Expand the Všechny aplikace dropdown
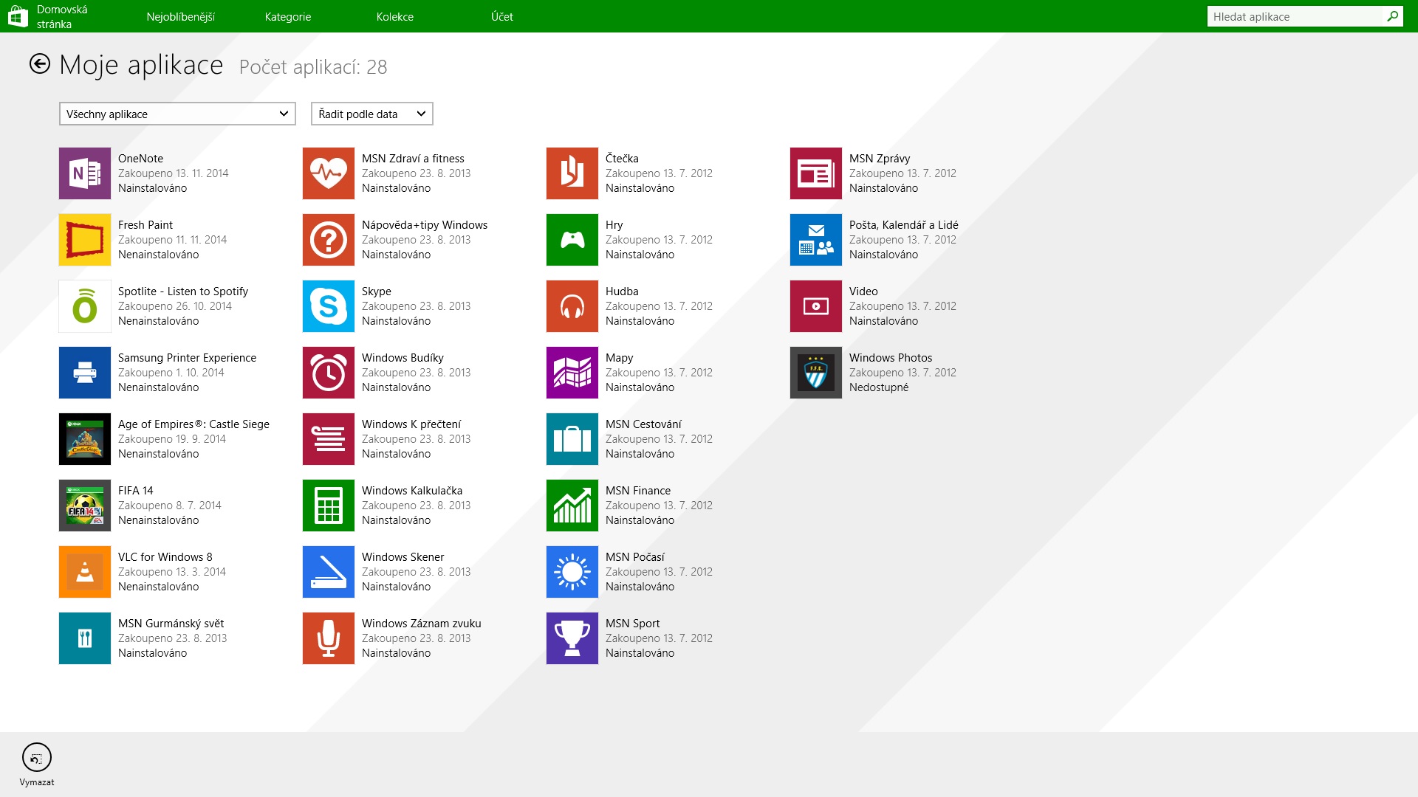The width and height of the screenshot is (1418, 797). coord(177,114)
